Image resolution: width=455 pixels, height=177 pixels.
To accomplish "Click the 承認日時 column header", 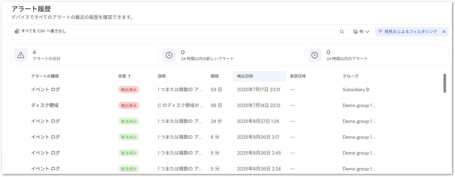I will [x=298, y=76].
